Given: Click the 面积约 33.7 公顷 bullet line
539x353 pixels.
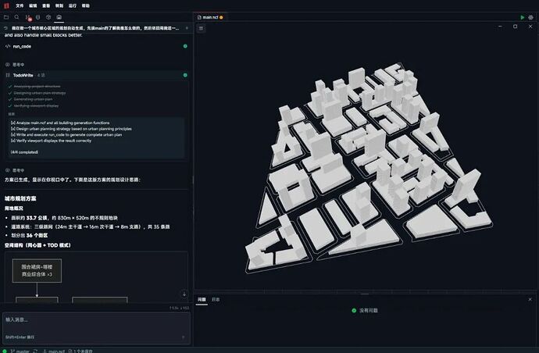Looking at the screenshot, I should (x=64, y=218).
